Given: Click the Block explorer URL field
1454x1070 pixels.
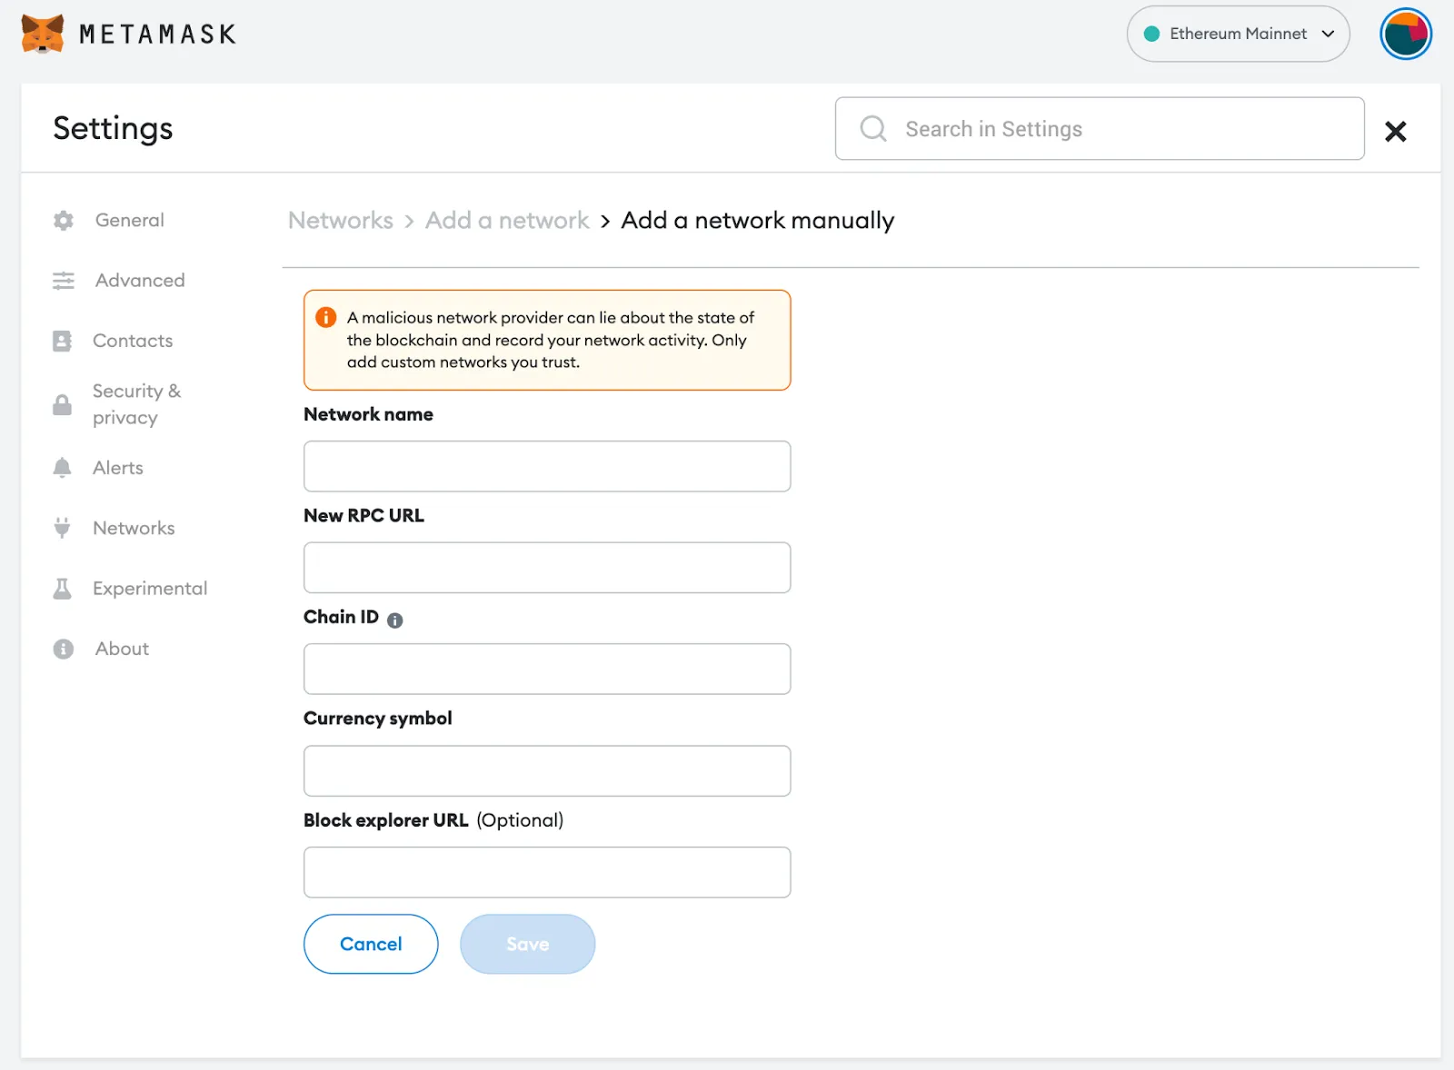Looking at the screenshot, I should click(546, 872).
